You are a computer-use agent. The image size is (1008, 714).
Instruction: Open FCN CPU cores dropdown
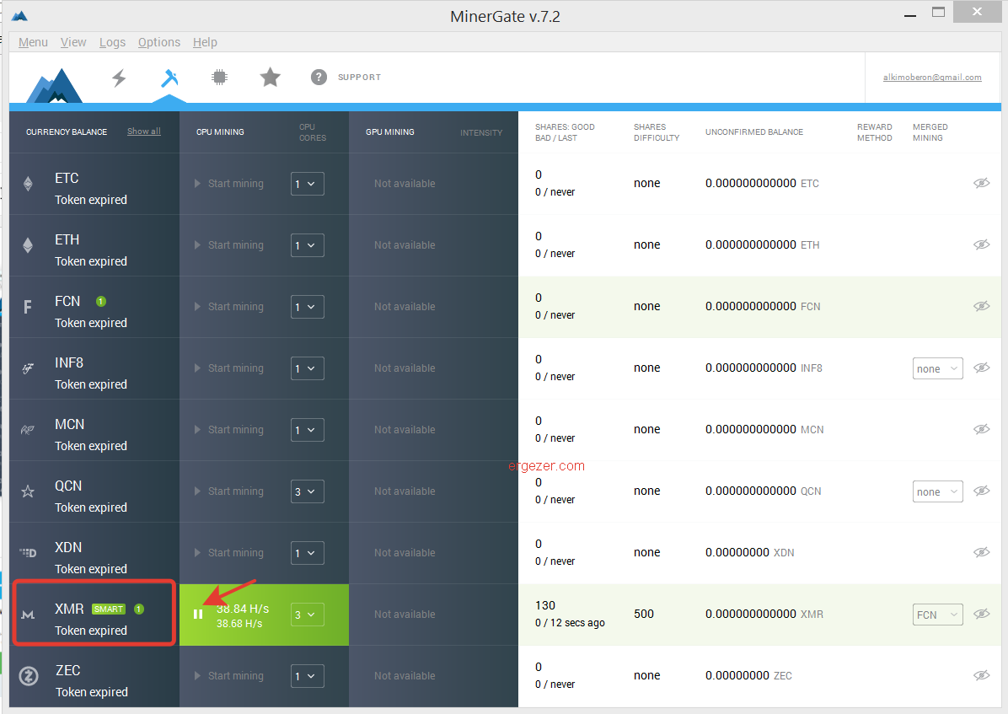[308, 307]
